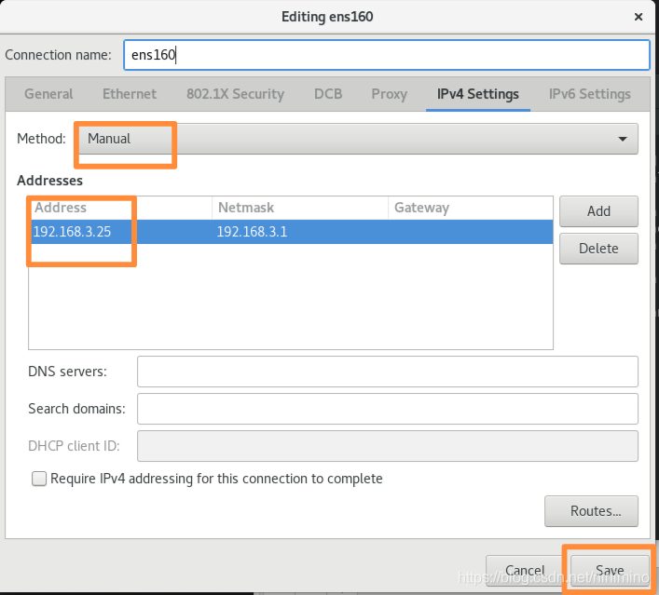This screenshot has width=659, height=595.
Task: Enable Require IPv4 addressing checkbox
Action: click(39, 479)
